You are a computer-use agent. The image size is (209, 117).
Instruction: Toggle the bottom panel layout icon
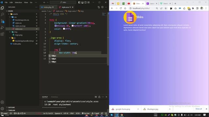[x=82, y=2]
